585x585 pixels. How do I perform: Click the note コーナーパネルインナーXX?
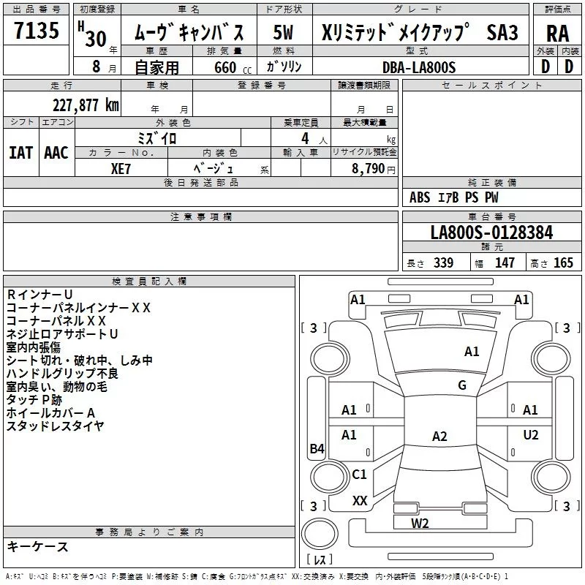pyautogui.click(x=78, y=308)
